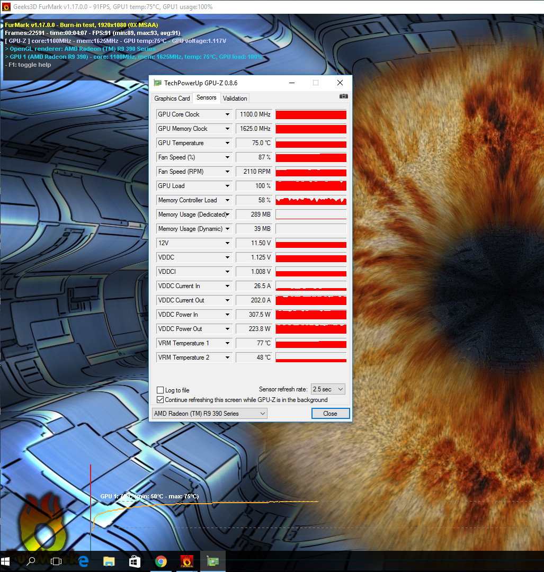Click the 289 MB memory usage value
The height and width of the screenshot is (572, 544).
pyautogui.click(x=254, y=215)
